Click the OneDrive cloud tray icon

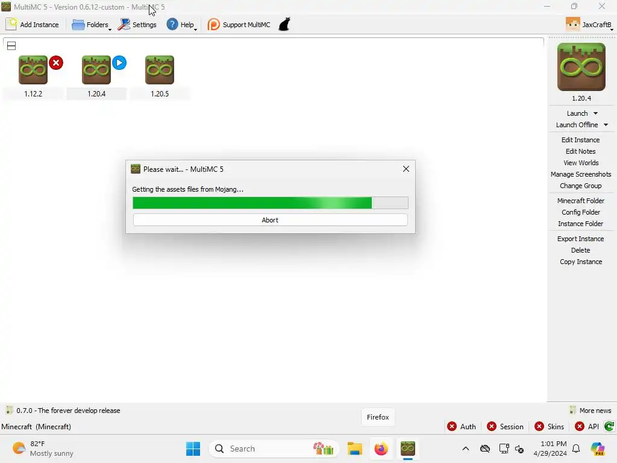tap(485, 449)
